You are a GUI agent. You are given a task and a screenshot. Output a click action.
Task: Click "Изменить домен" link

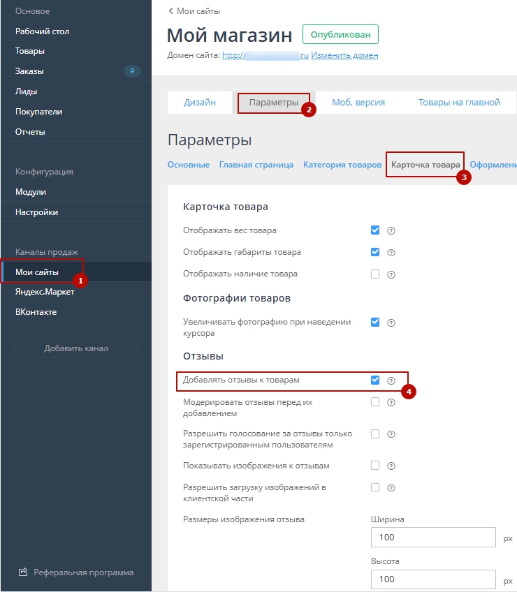[x=344, y=55]
